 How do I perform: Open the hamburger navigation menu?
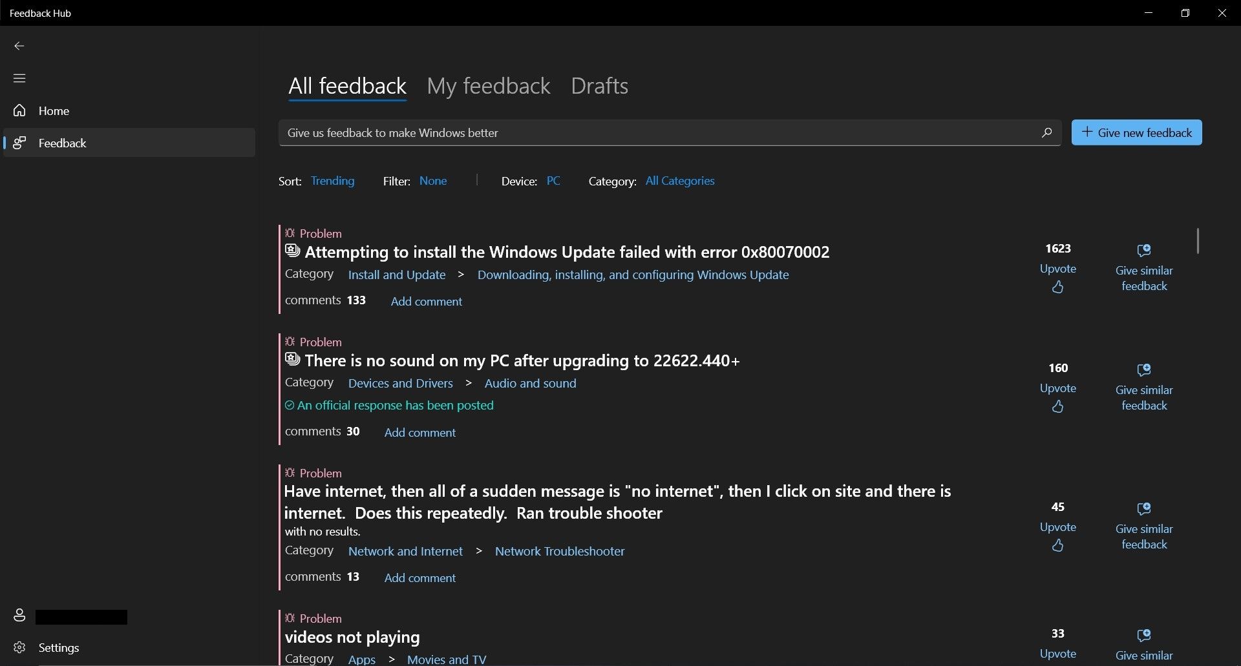[x=19, y=78]
